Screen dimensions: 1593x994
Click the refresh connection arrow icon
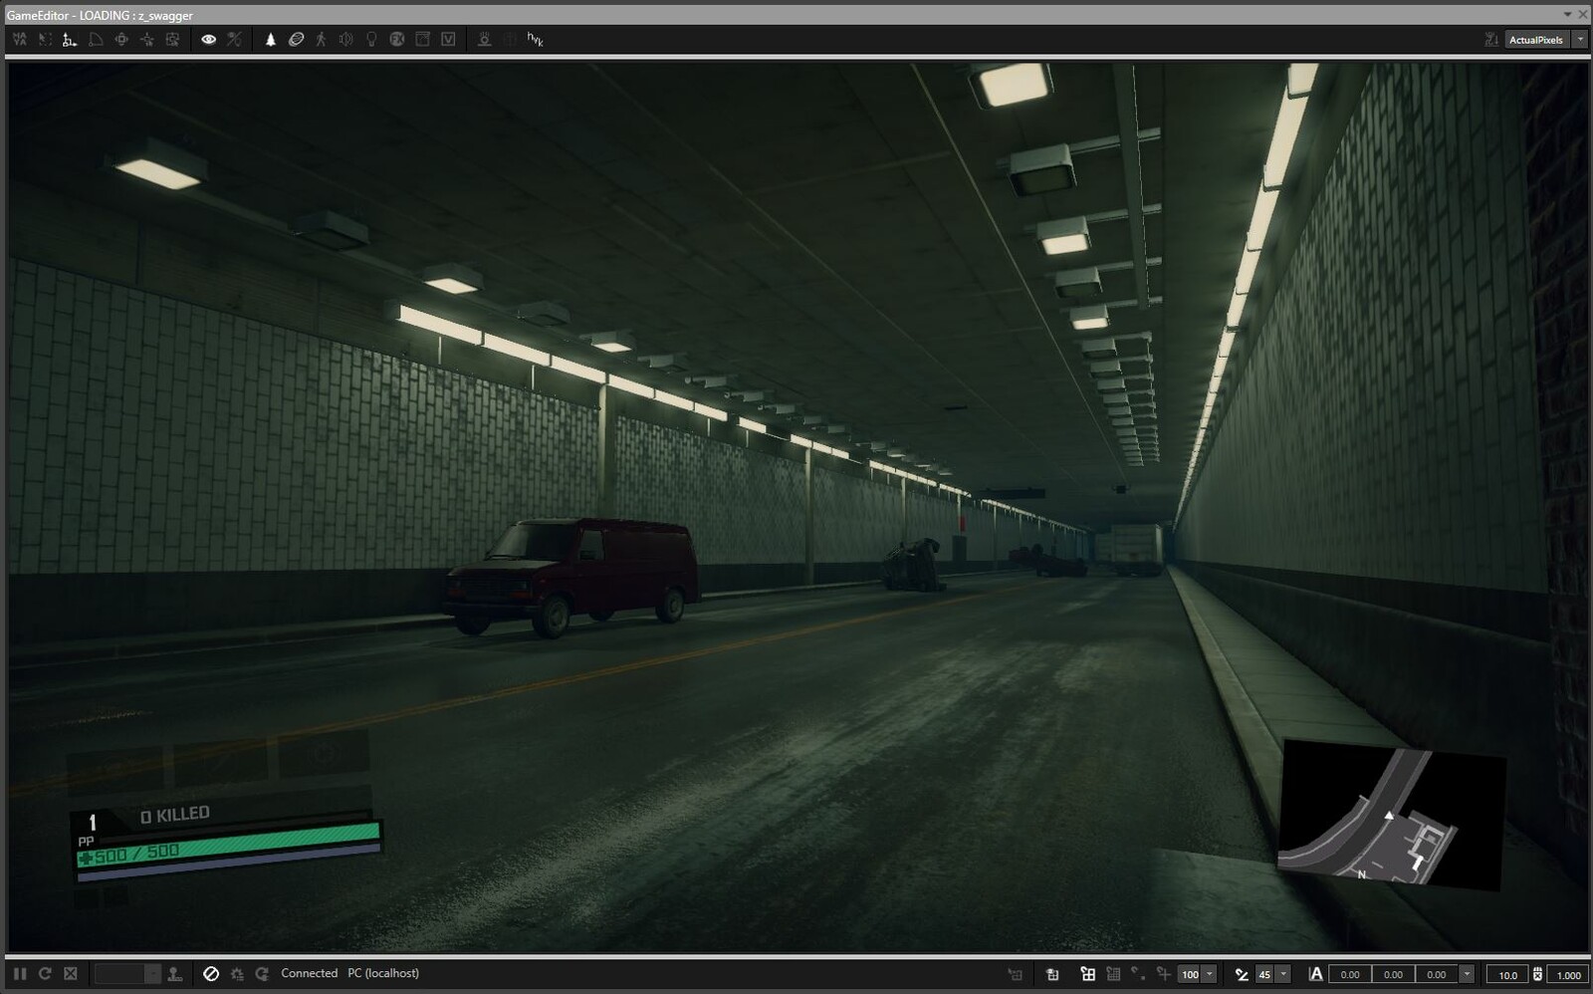point(262,974)
